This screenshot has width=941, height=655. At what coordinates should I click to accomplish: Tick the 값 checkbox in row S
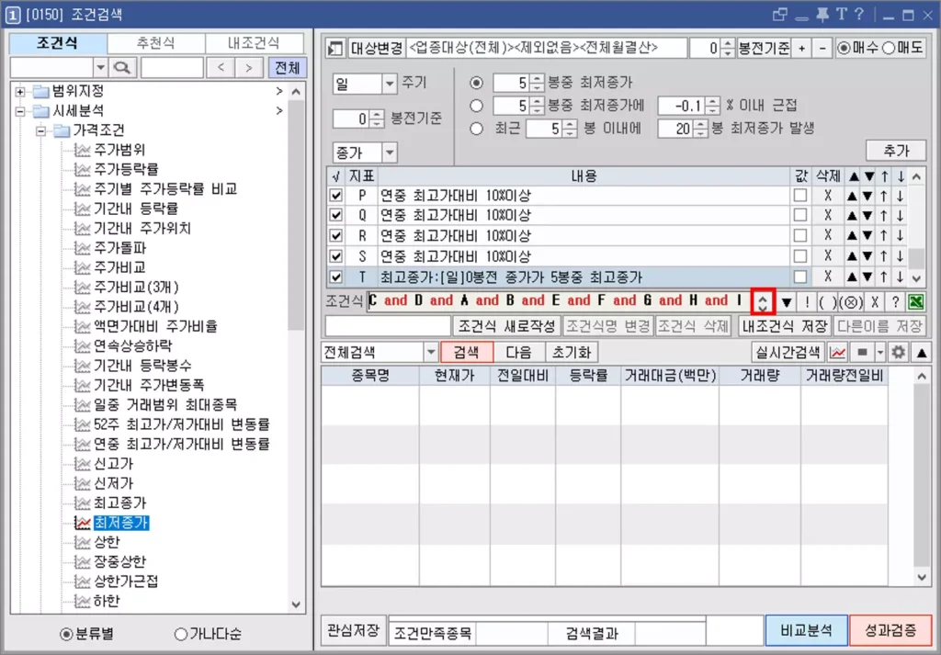800,256
